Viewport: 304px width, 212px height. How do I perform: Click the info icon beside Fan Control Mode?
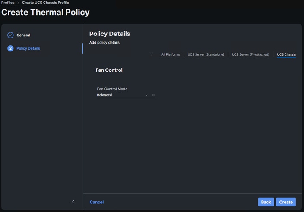coord(153,95)
